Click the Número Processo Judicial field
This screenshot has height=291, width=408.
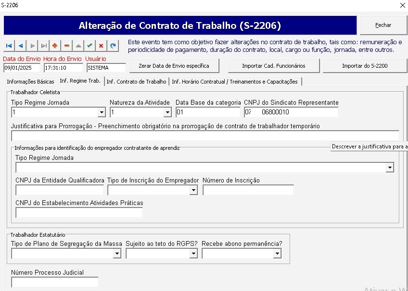(55, 282)
